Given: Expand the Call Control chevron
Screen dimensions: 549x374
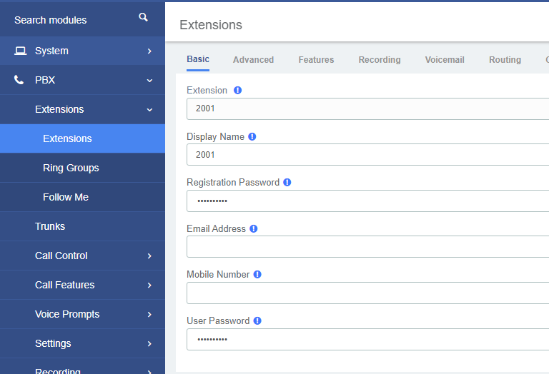Looking at the screenshot, I should pos(149,256).
